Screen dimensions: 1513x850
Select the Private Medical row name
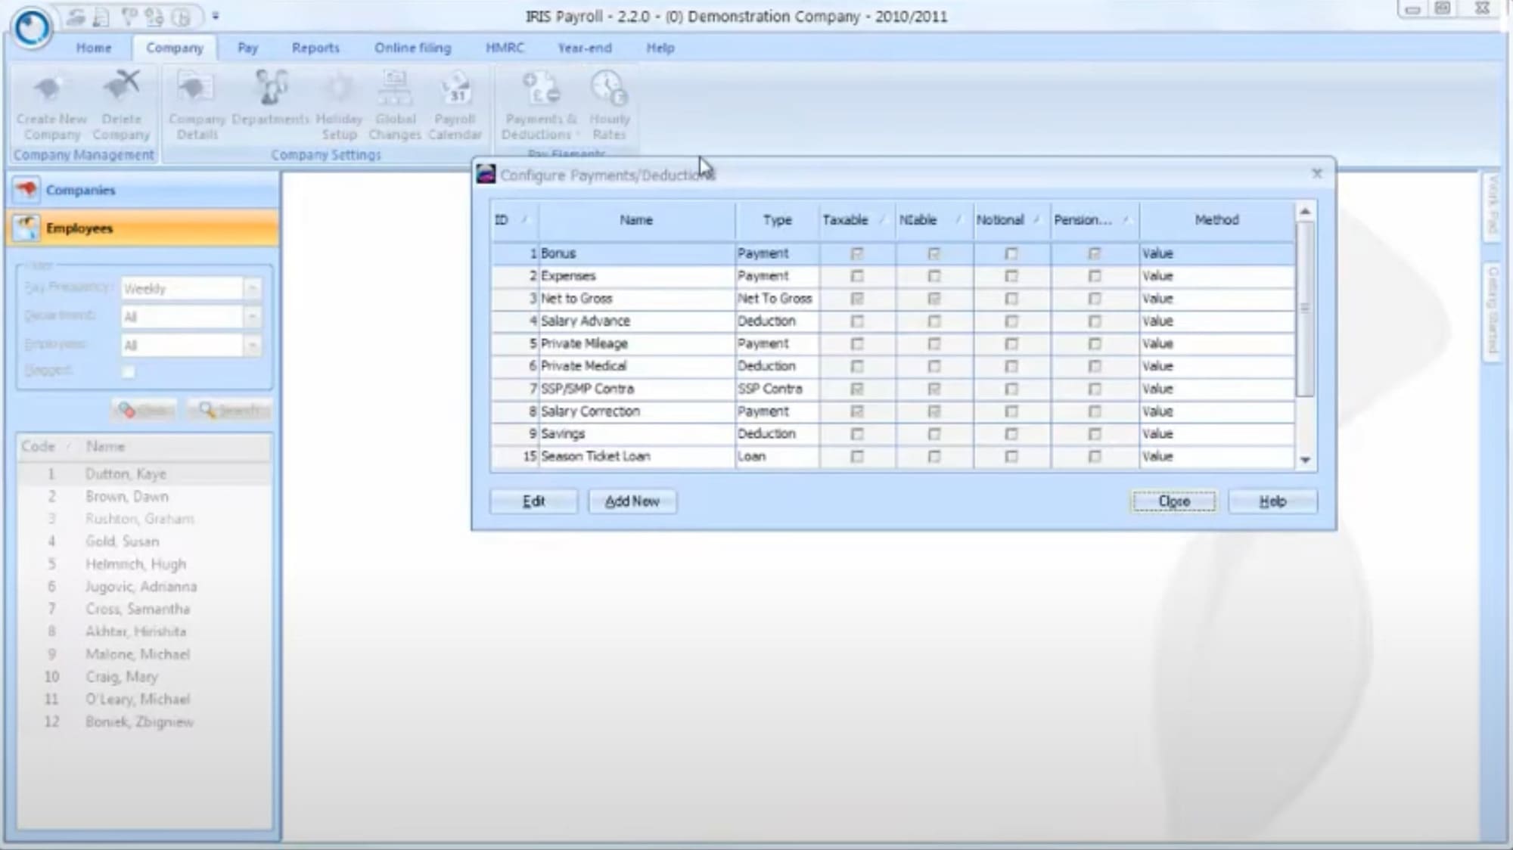click(x=583, y=366)
